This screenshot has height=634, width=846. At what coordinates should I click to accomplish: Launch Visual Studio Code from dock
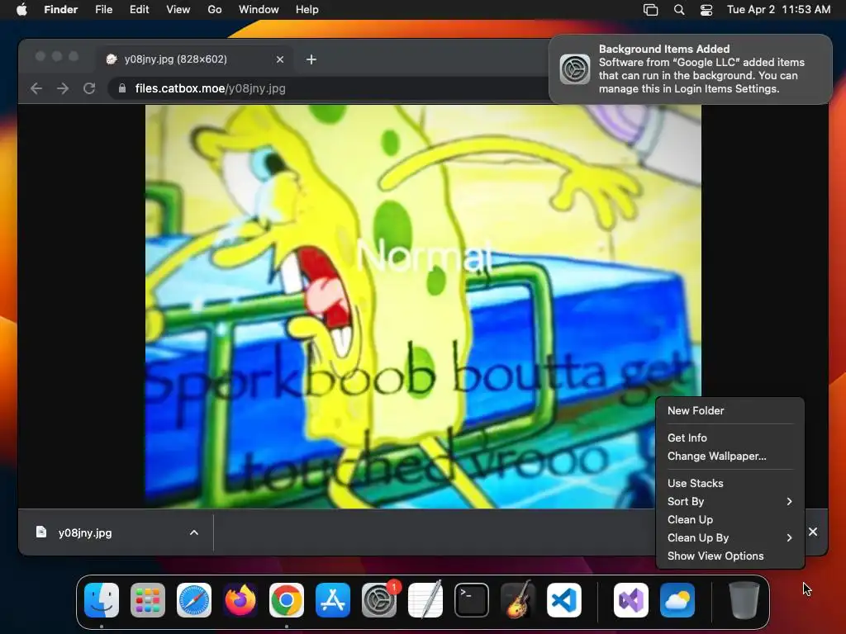tap(564, 600)
